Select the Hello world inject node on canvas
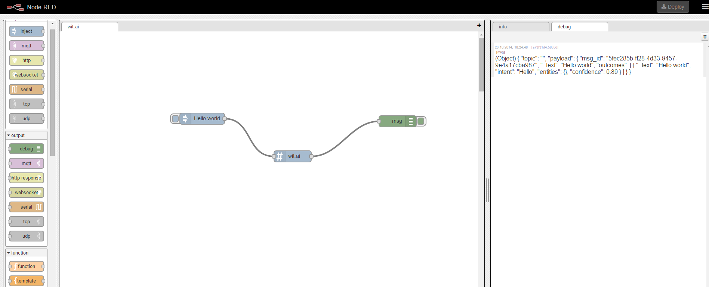This screenshot has width=709, height=287. [x=202, y=119]
